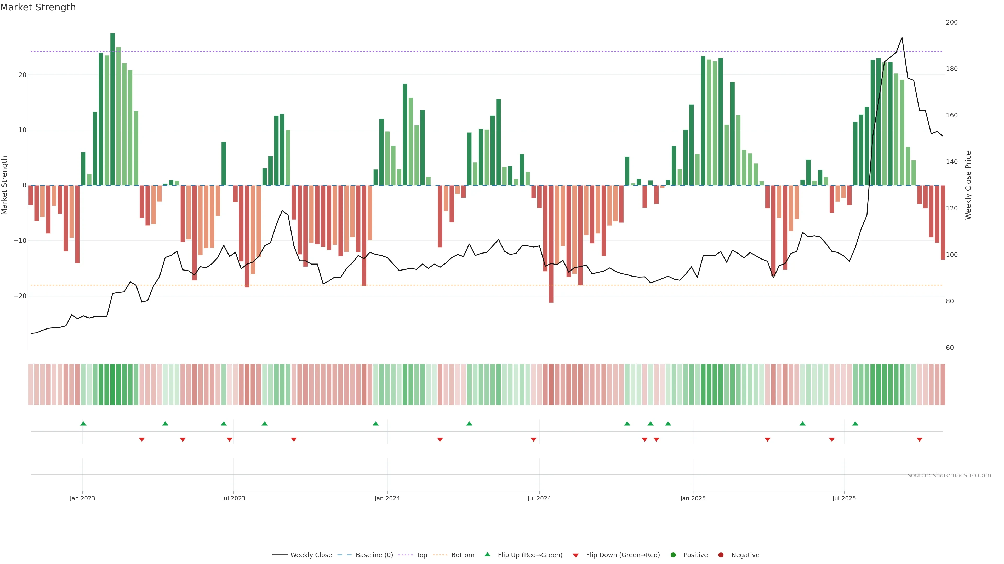
Task: Click the tallest green bar in early 2023
Action: [x=113, y=109]
